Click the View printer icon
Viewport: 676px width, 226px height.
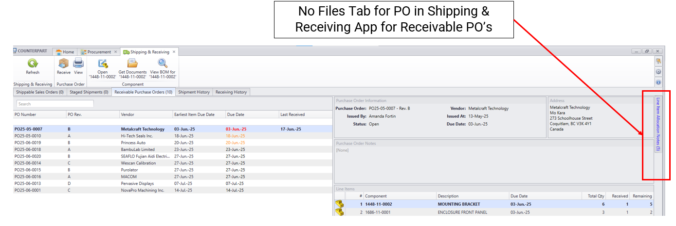(x=78, y=64)
